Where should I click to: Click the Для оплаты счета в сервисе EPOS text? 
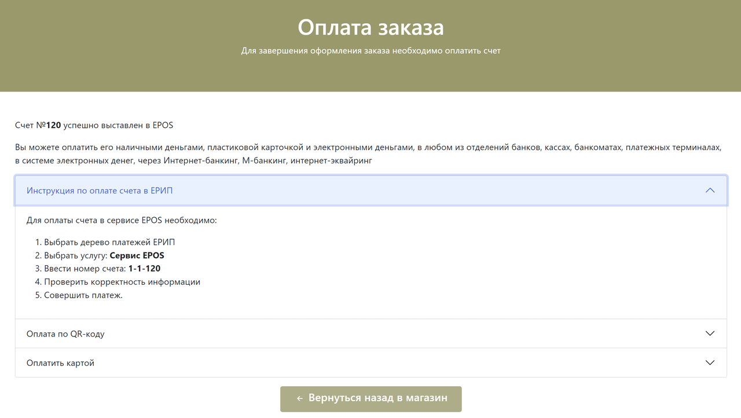(x=122, y=221)
